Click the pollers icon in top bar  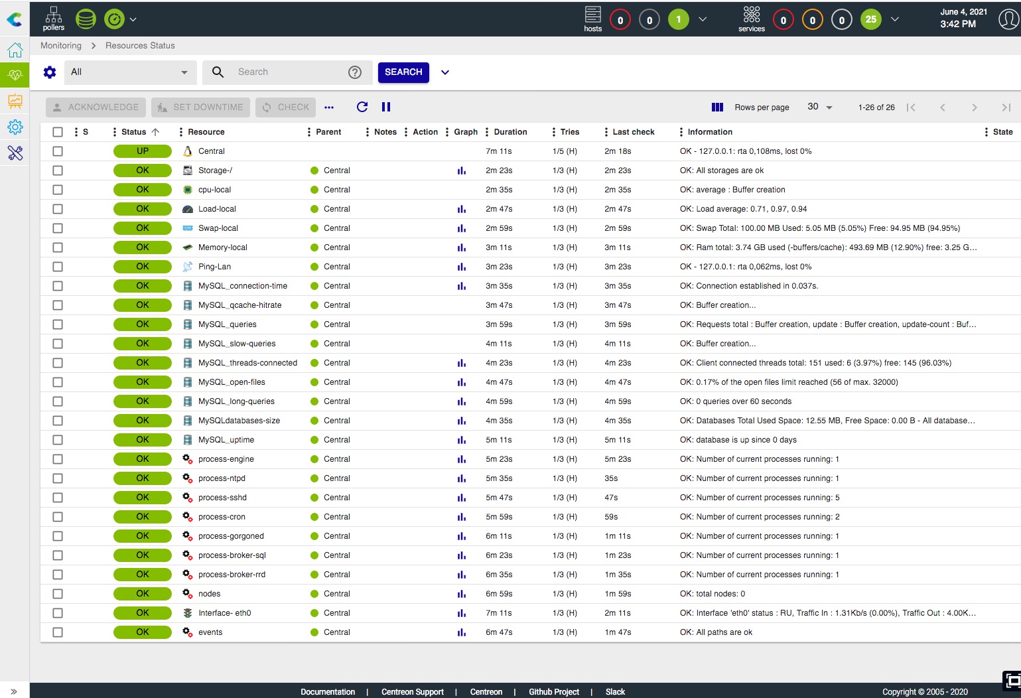point(53,18)
